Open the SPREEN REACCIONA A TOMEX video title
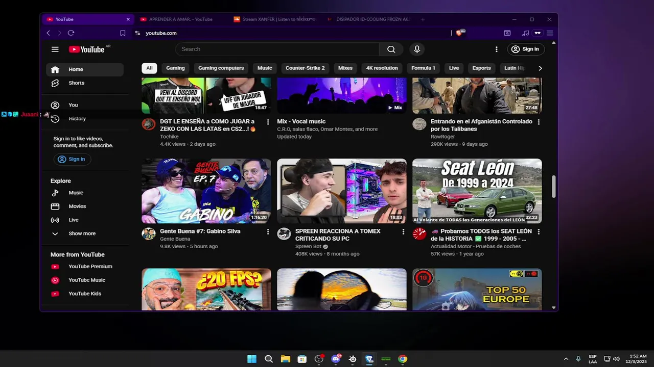The height and width of the screenshot is (367, 654). coord(338,235)
